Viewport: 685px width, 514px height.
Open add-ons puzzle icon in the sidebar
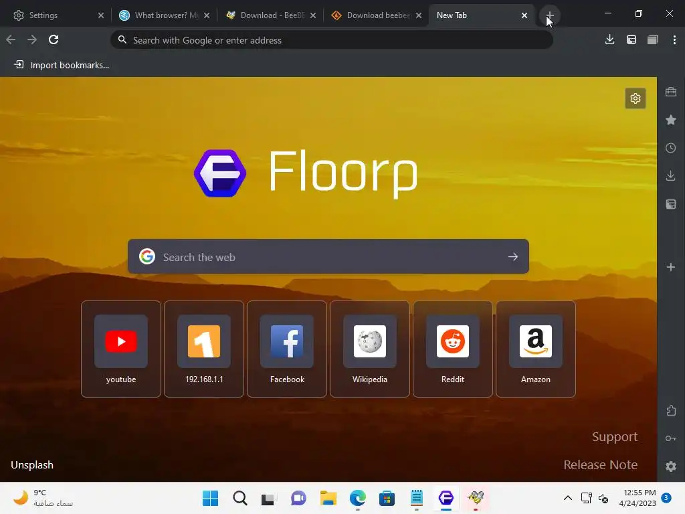[x=670, y=410]
